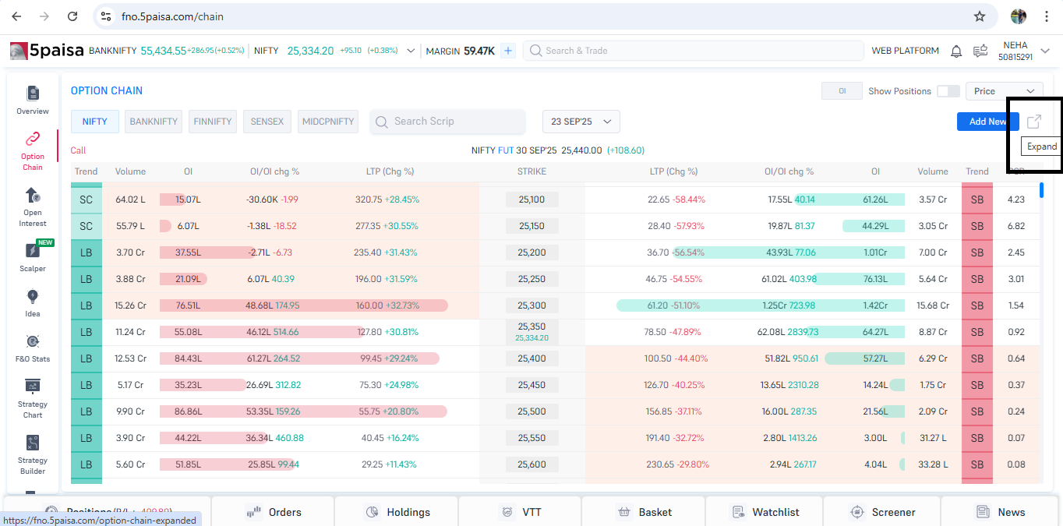Toggle the Show Positions switch

(948, 91)
